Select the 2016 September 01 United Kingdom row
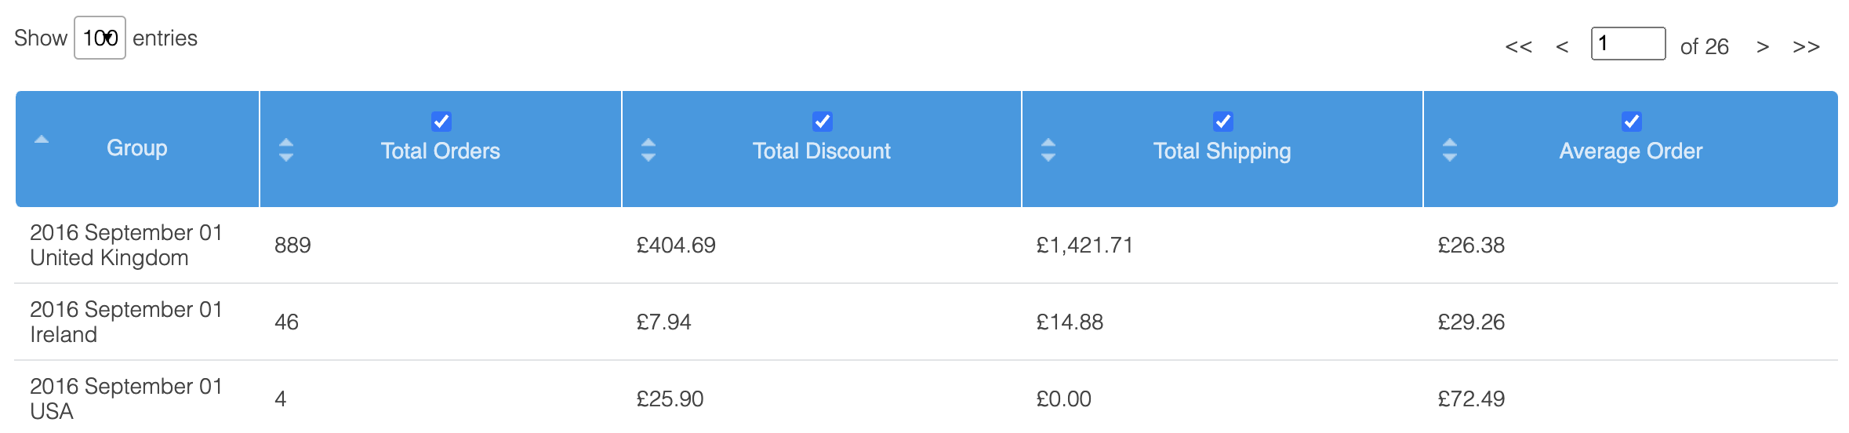Image resolution: width=1849 pixels, height=433 pixels. pos(125,245)
